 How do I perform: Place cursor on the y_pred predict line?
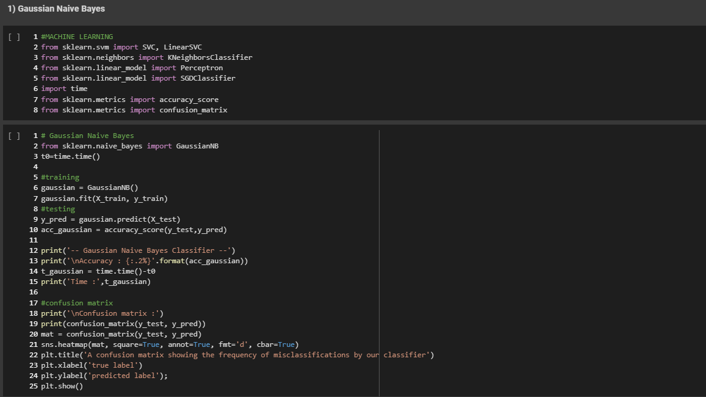click(110, 219)
